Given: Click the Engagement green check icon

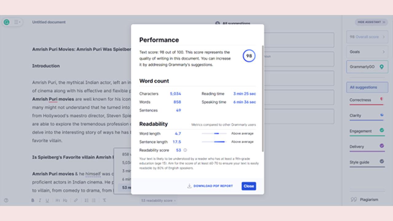Looking at the screenshot, I should (382, 130).
